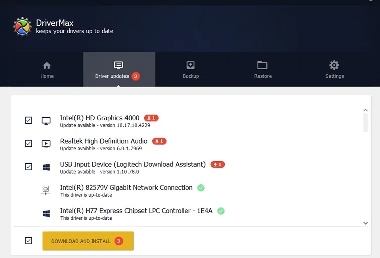Click the Home house icon

click(47, 65)
